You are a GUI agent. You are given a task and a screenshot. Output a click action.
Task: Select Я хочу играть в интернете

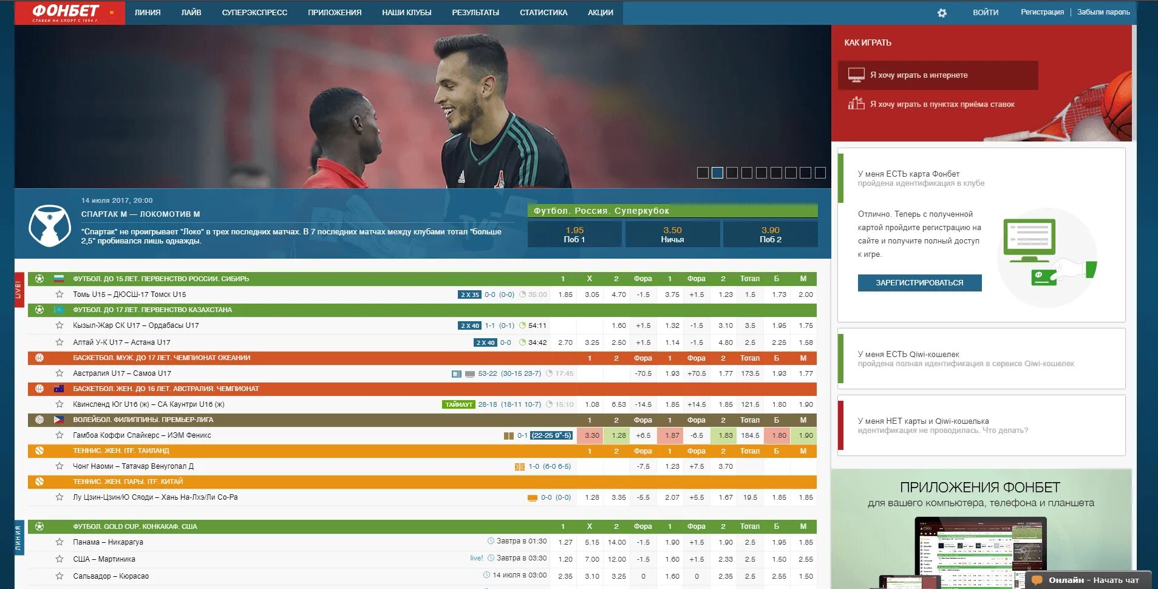click(938, 75)
